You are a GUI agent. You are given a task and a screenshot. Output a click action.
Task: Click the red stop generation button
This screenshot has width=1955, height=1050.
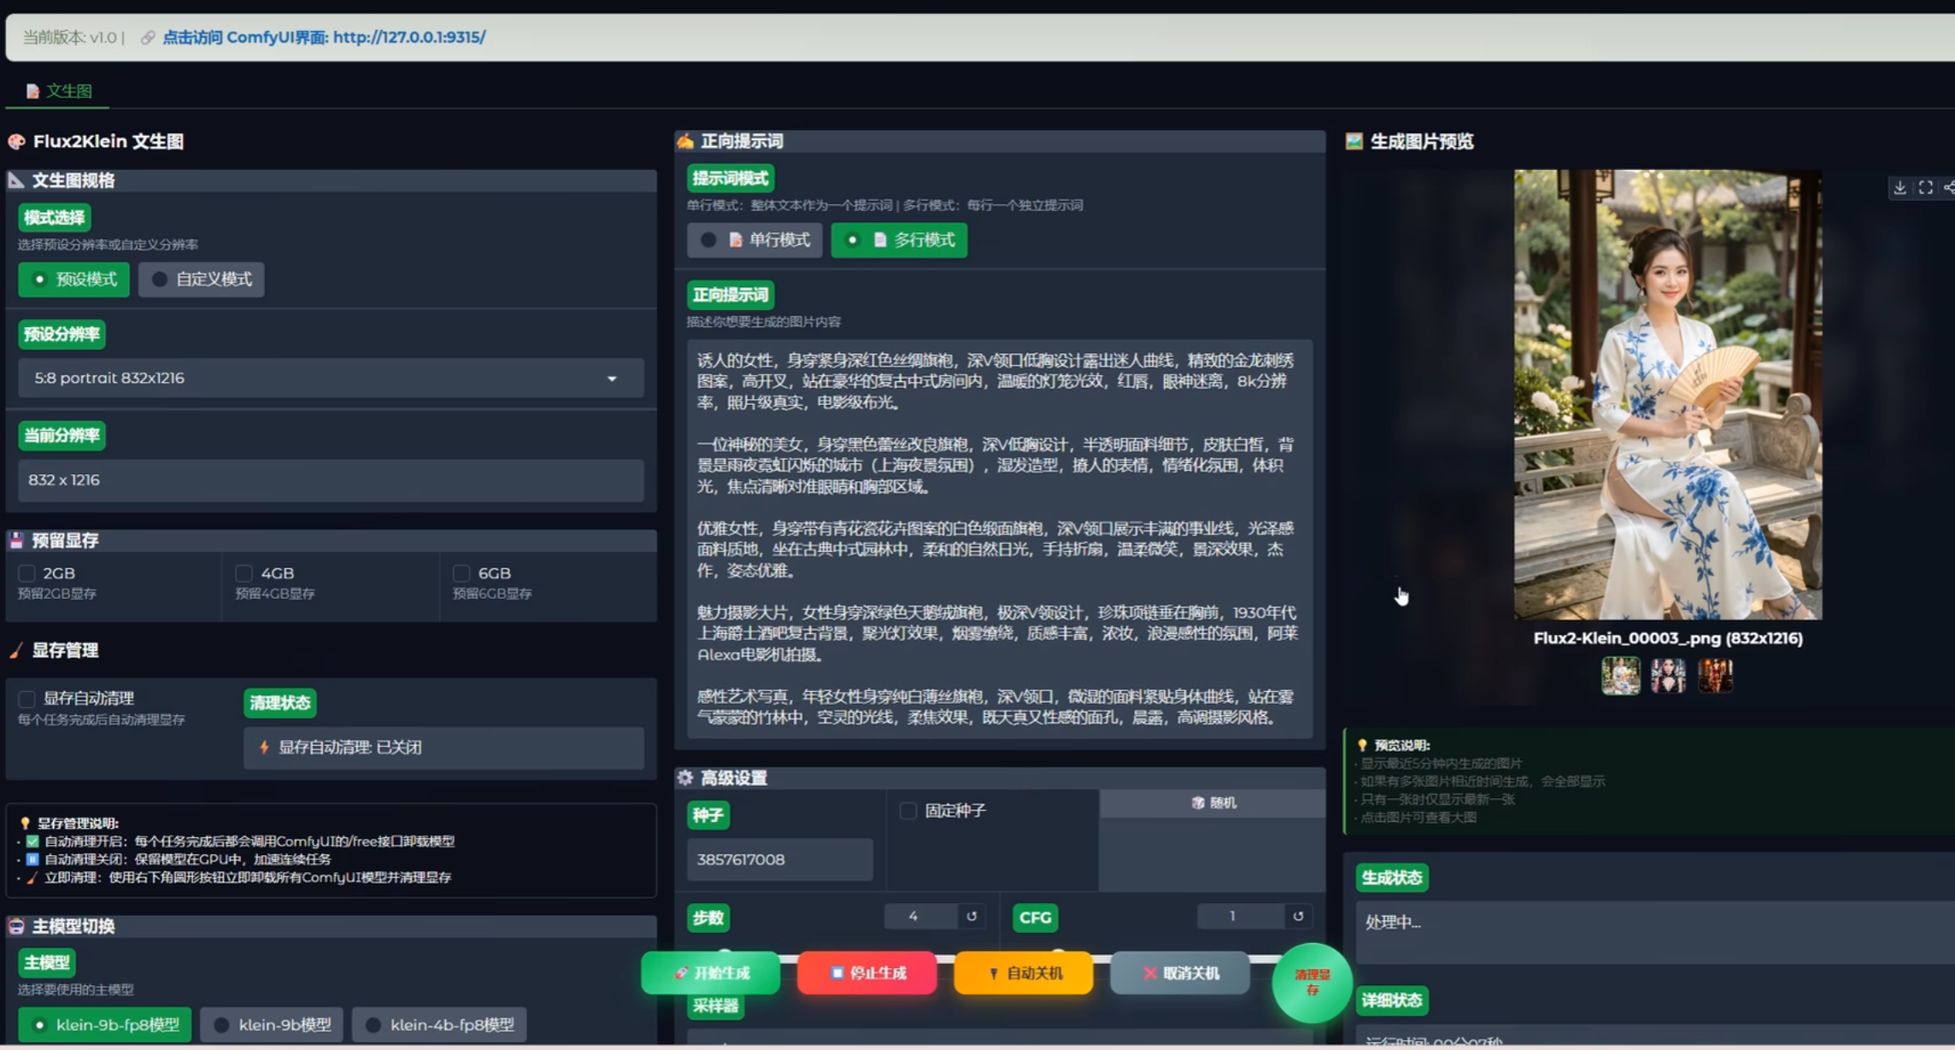867,973
